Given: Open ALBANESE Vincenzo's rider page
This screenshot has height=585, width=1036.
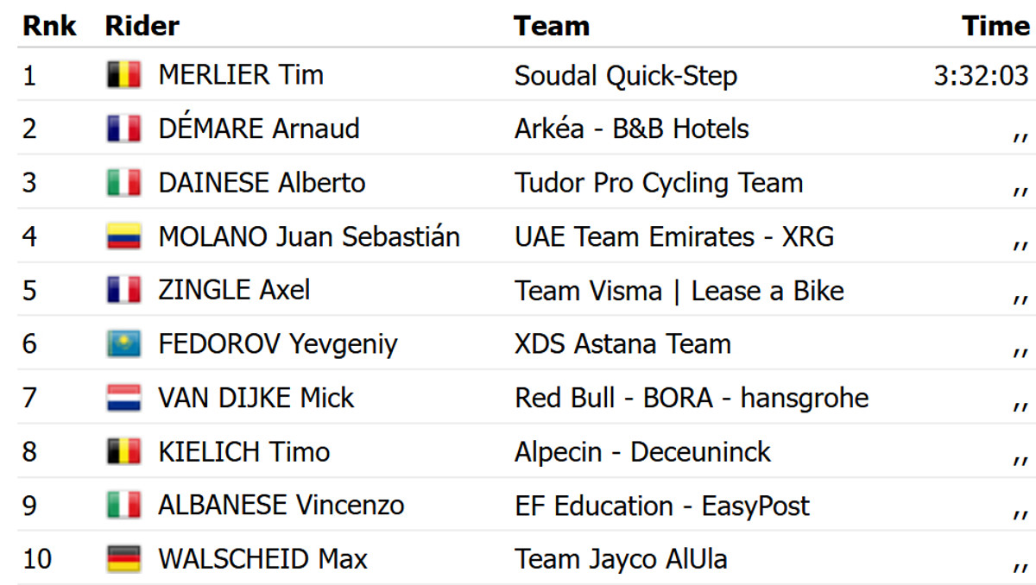Looking at the screenshot, I should pos(281,506).
